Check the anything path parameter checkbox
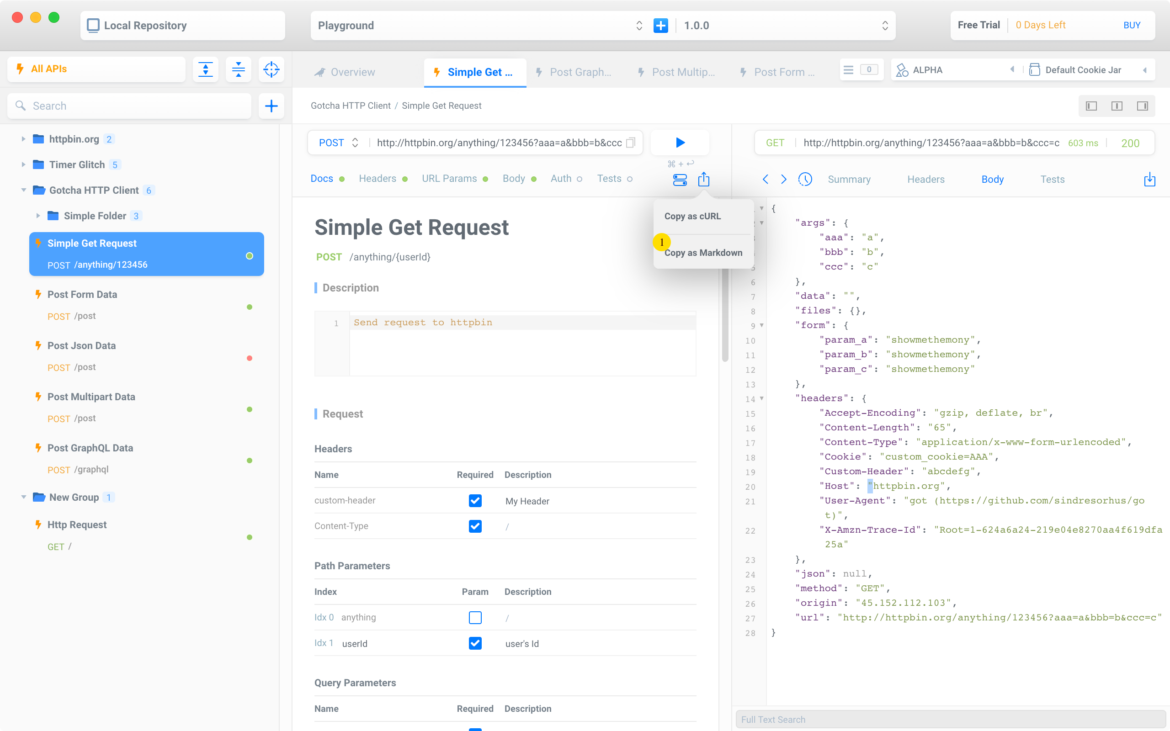Viewport: 1170px width, 731px height. click(475, 617)
